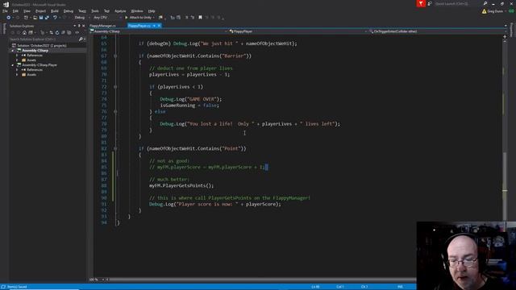Expand References under Assembly-CSharp.Player
This screenshot has width=516, height=290.
(17, 70)
